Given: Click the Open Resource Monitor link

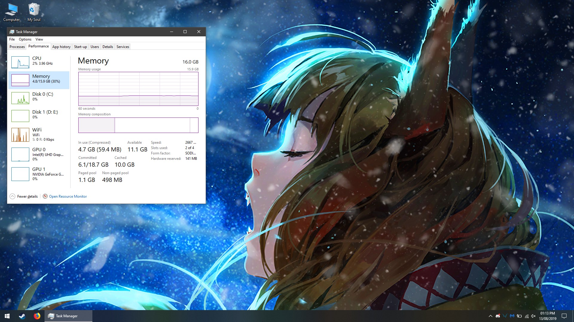Looking at the screenshot, I should point(68,196).
